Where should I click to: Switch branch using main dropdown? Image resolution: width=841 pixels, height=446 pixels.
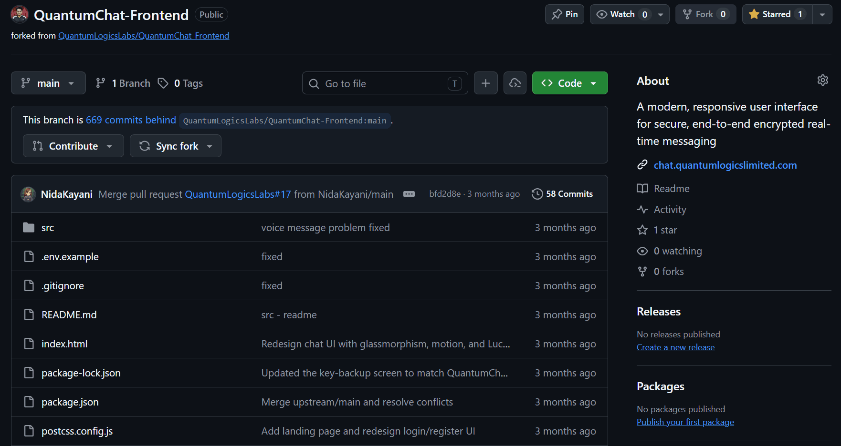[x=48, y=83]
